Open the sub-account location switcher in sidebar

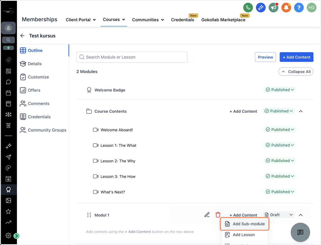[x=8, y=28]
